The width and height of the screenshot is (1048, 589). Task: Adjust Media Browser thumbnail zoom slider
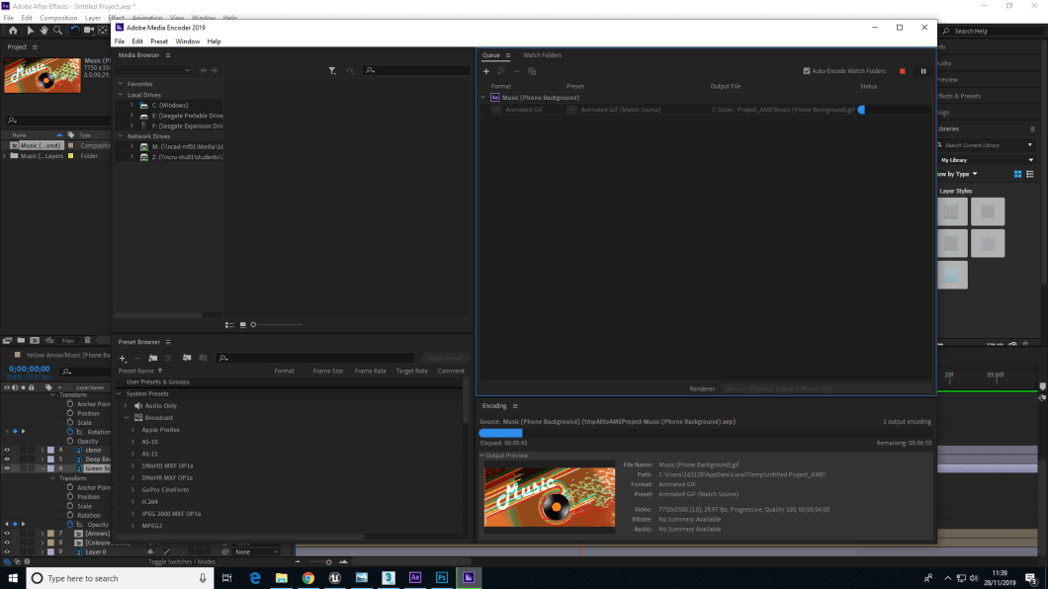[277, 325]
